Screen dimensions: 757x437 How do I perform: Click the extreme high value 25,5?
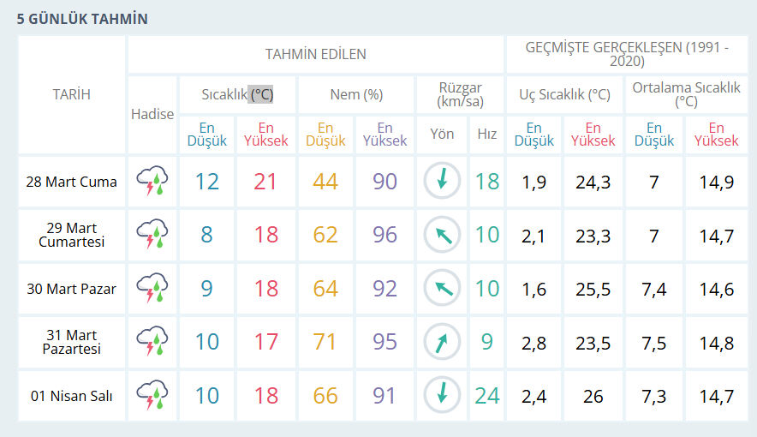(x=593, y=290)
